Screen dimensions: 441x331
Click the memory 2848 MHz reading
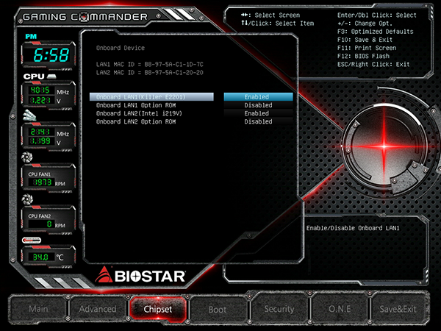click(x=40, y=132)
